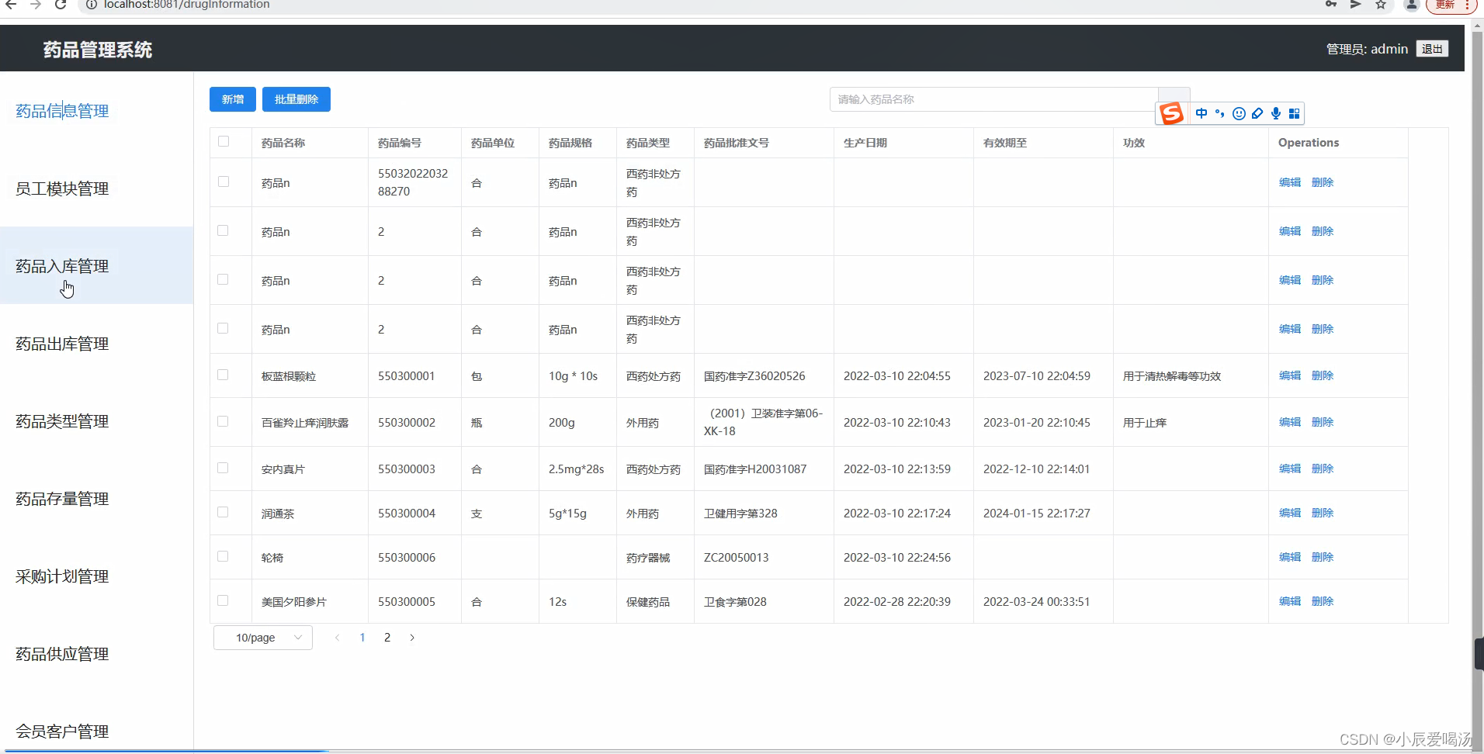Open the emoji smiley panel in IME bar
Image resolution: width=1484 pixels, height=754 pixels.
coord(1239,113)
